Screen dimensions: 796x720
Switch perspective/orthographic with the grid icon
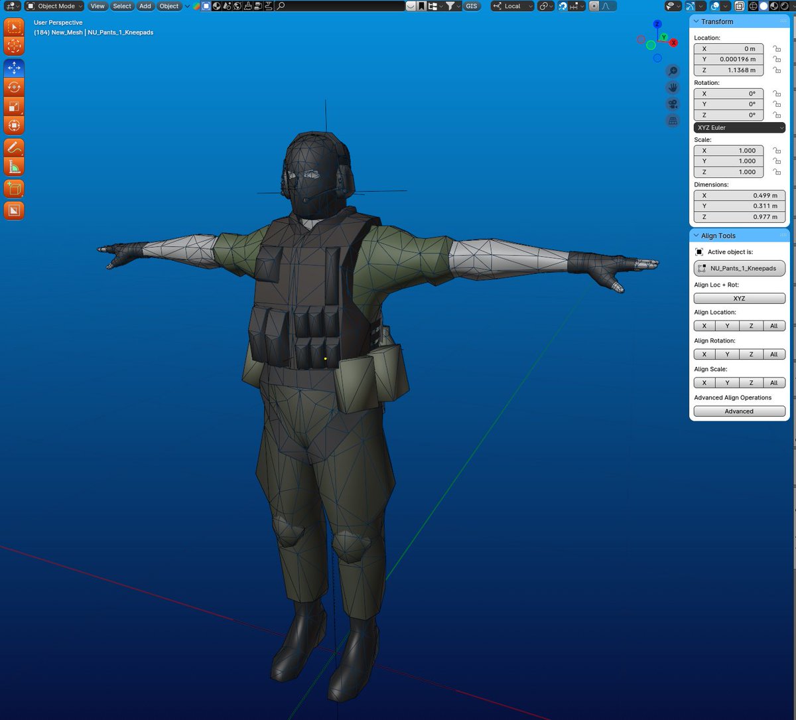[x=673, y=121]
